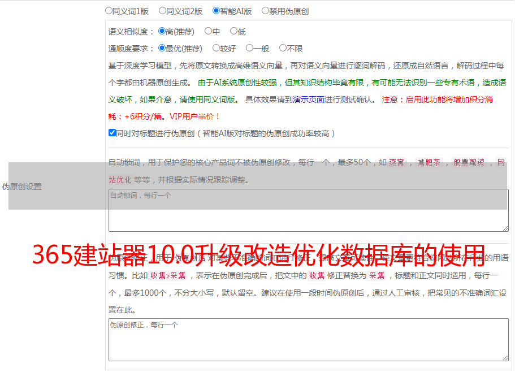This screenshot has width=515, height=372.
Task: Grab the resize handle of 伪原创修正 textarea
Action: [x=505, y=358]
